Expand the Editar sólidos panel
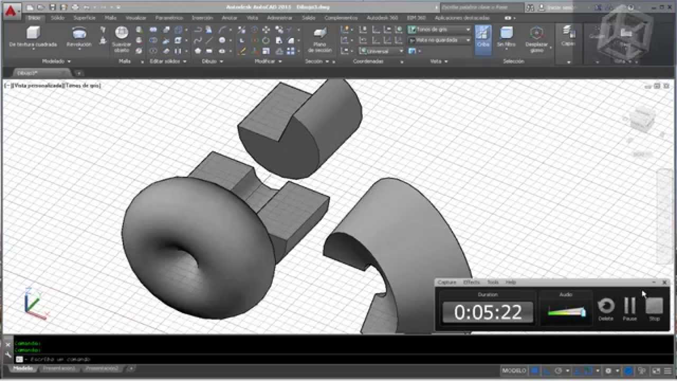677x381 pixels. [x=168, y=61]
